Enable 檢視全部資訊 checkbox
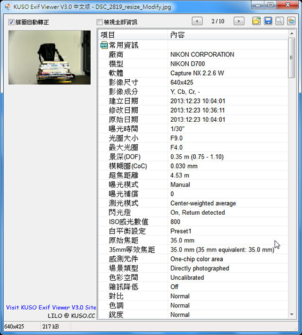302x335 pixels. pyautogui.click(x=100, y=22)
